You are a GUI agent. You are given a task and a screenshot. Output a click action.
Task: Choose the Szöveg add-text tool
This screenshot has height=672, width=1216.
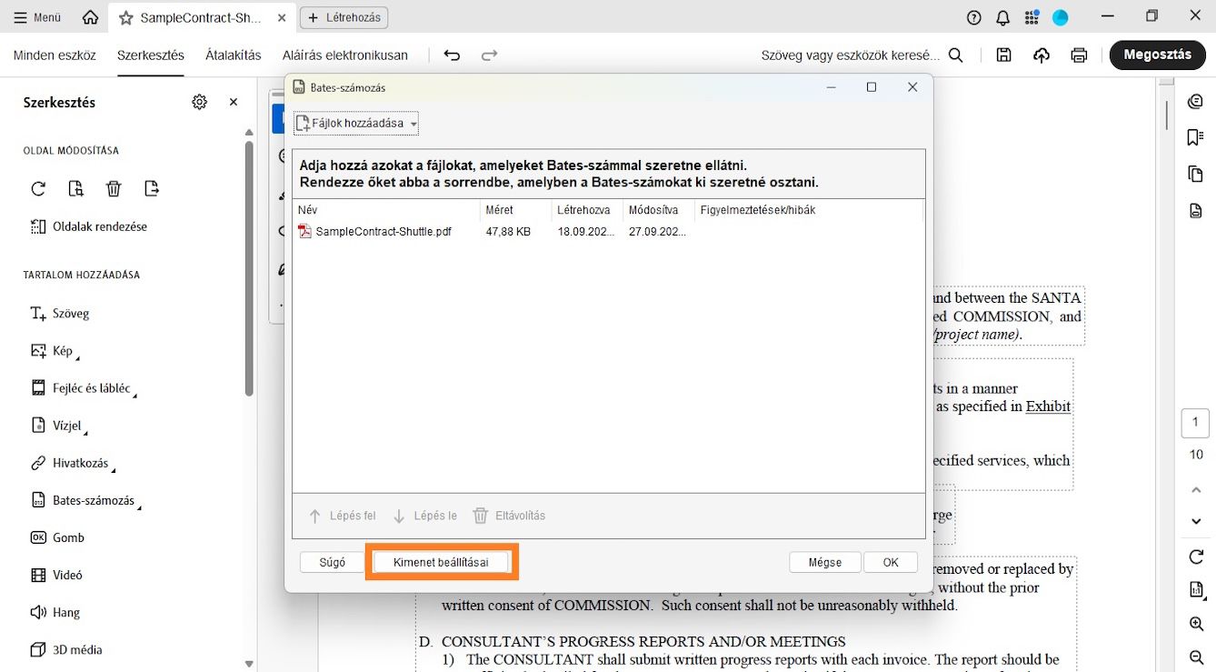(x=60, y=314)
